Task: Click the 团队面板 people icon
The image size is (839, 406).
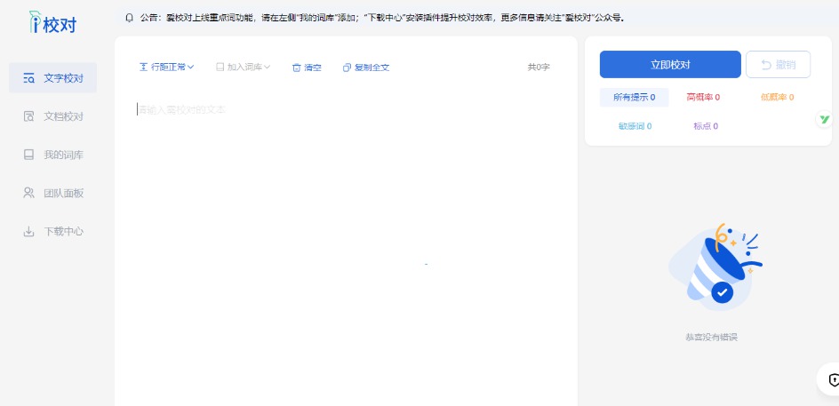Action: (x=29, y=193)
